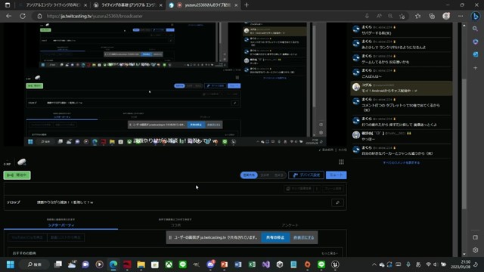The height and width of the screenshot is (272, 484).
Task: Open デバイス設定 device settings
Action: (x=306, y=175)
